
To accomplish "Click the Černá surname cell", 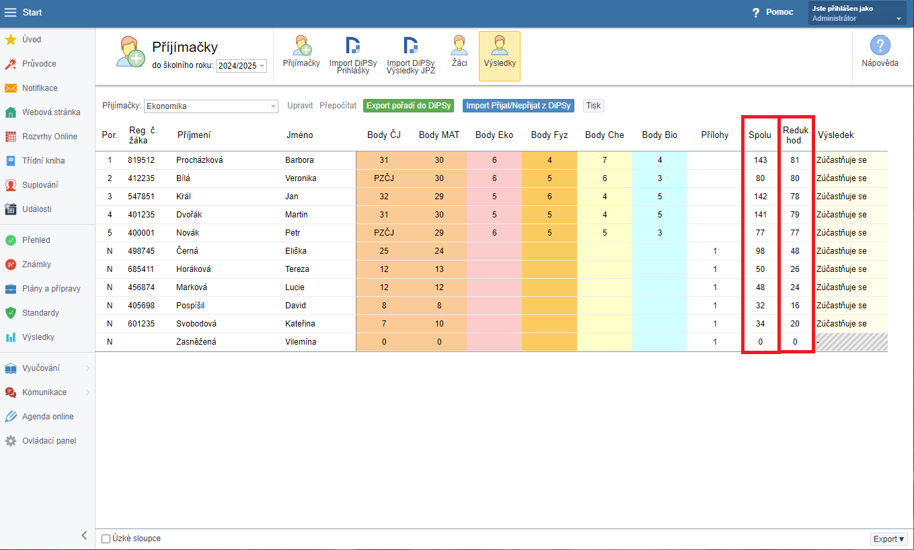I will (x=188, y=251).
